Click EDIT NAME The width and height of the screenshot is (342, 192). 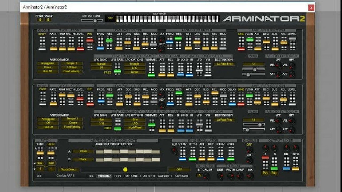(104, 176)
